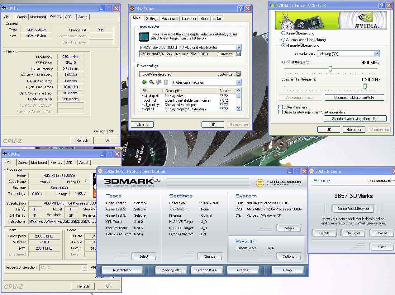Click To Excel button in 3DMark Score

(354, 233)
